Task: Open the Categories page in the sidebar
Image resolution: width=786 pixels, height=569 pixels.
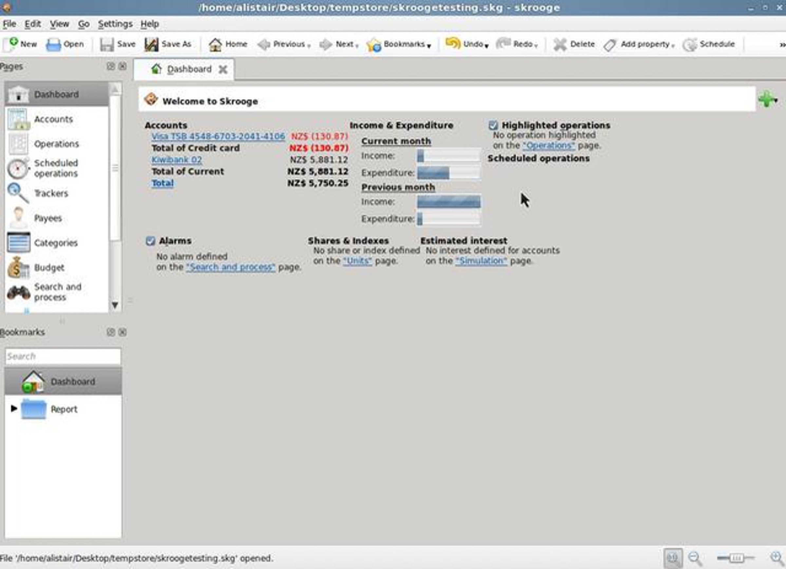Action: (x=56, y=243)
